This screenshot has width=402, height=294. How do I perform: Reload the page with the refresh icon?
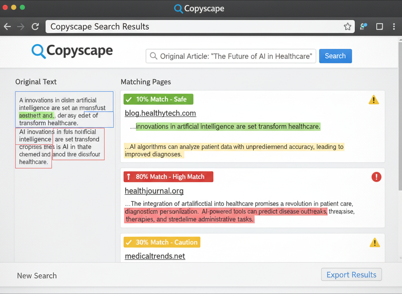[x=35, y=26]
